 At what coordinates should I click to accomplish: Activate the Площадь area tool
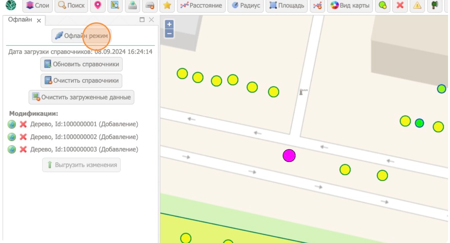pos(287,6)
